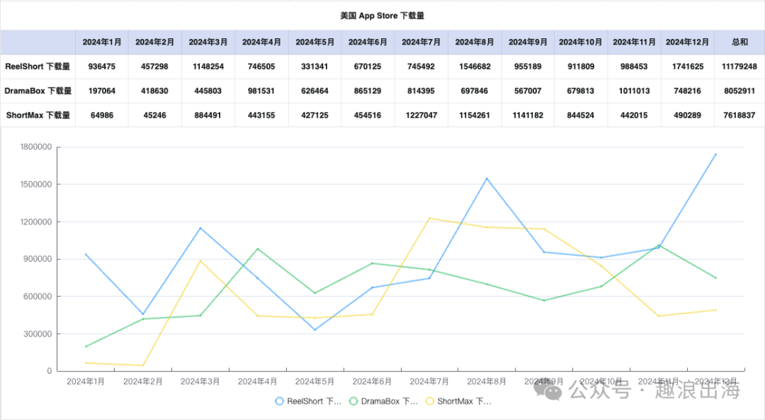Select cell with value 936475

(102, 67)
